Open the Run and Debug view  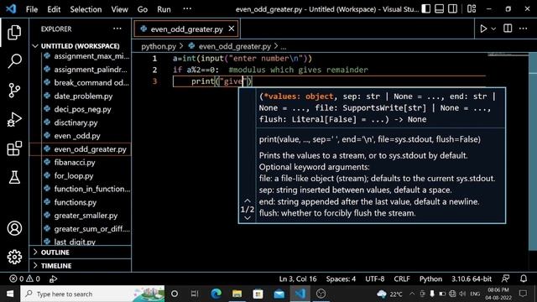click(x=14, y=119)
